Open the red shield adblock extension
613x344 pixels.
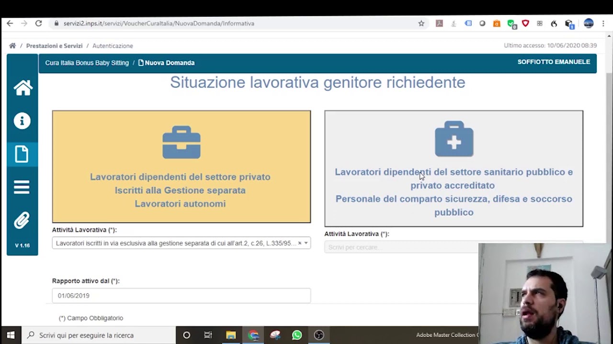click(x=525, y=23)
